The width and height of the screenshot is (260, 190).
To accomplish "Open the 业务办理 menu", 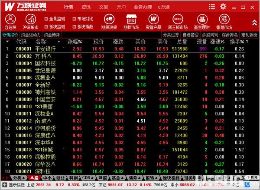I will 143,7.
